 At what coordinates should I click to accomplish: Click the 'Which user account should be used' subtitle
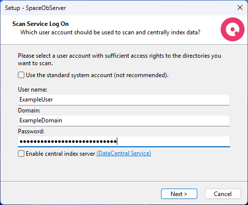click(x=110, y=32)
